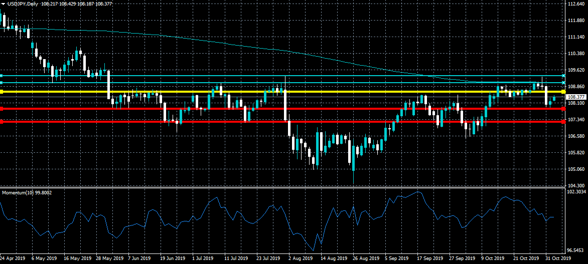Click the highlighted current price label 108.377
Screen dimensions: 588x264
(x=575, y=97)
